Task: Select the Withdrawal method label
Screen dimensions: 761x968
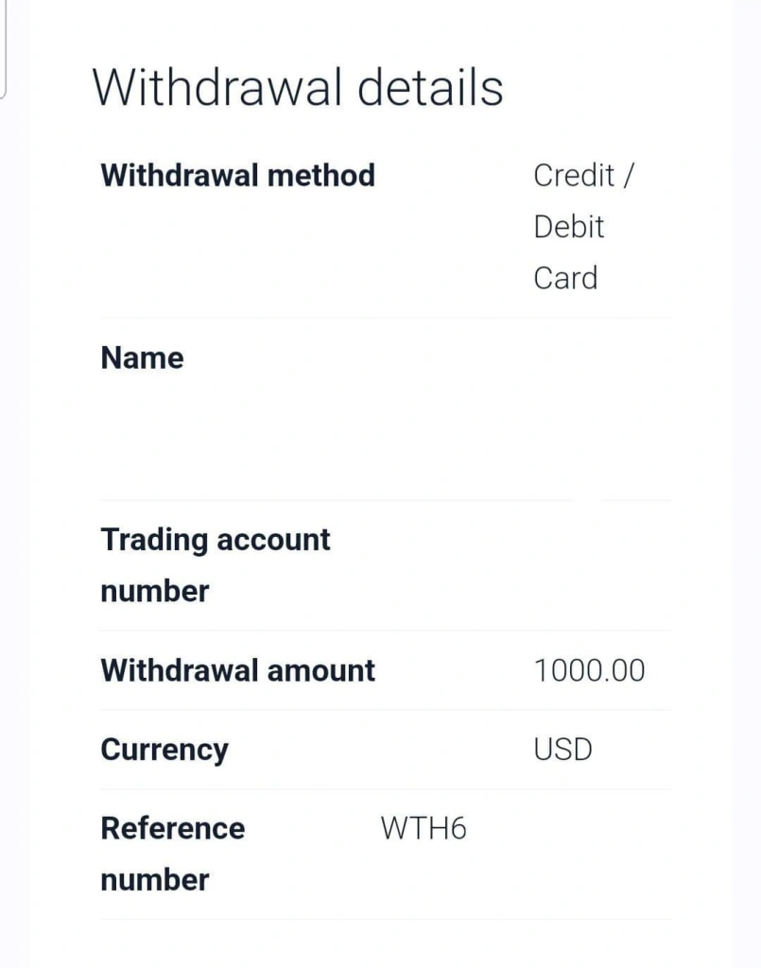Action: (237, 175)
